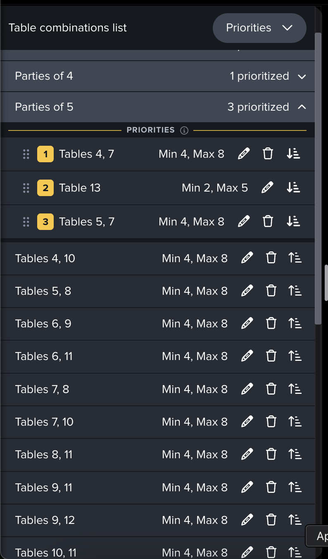Open the Priorities dropdown

point(259,28)
